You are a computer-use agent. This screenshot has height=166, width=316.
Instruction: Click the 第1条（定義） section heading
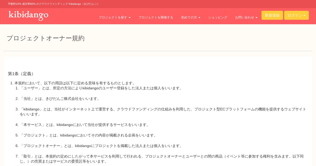click(22, 74)
